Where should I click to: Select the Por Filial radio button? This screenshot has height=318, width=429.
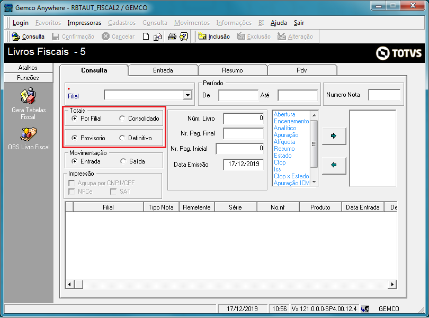pyautogui.click(x=74, y=119)
